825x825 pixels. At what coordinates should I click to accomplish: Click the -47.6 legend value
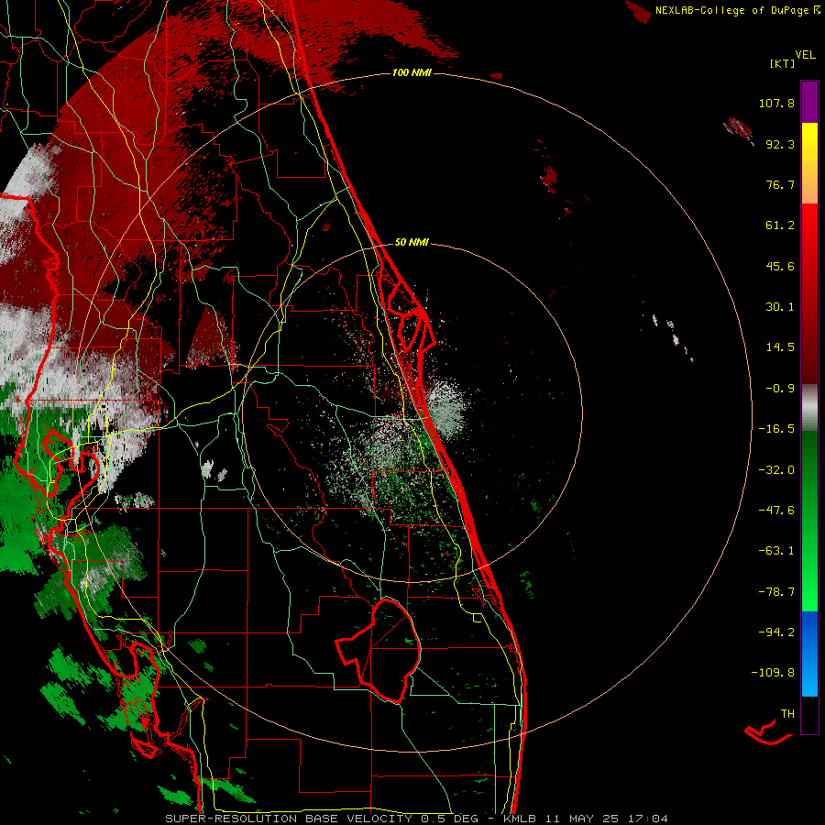[x=776, y=511]
